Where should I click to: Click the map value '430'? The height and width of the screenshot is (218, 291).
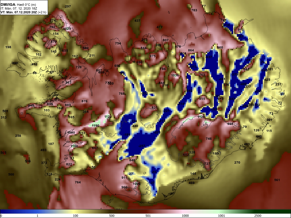pyautogui.click(x=135, y=126)
